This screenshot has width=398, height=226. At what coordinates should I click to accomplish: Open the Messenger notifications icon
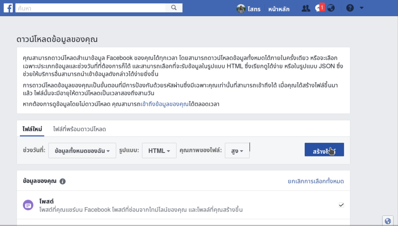tap(319, 8)
